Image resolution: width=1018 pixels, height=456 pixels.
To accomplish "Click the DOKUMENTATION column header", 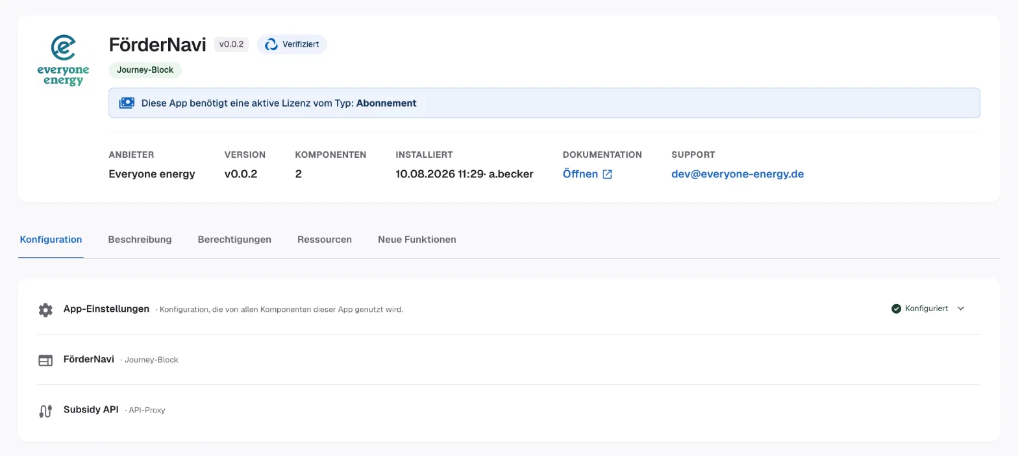I will tap(602, 155).
